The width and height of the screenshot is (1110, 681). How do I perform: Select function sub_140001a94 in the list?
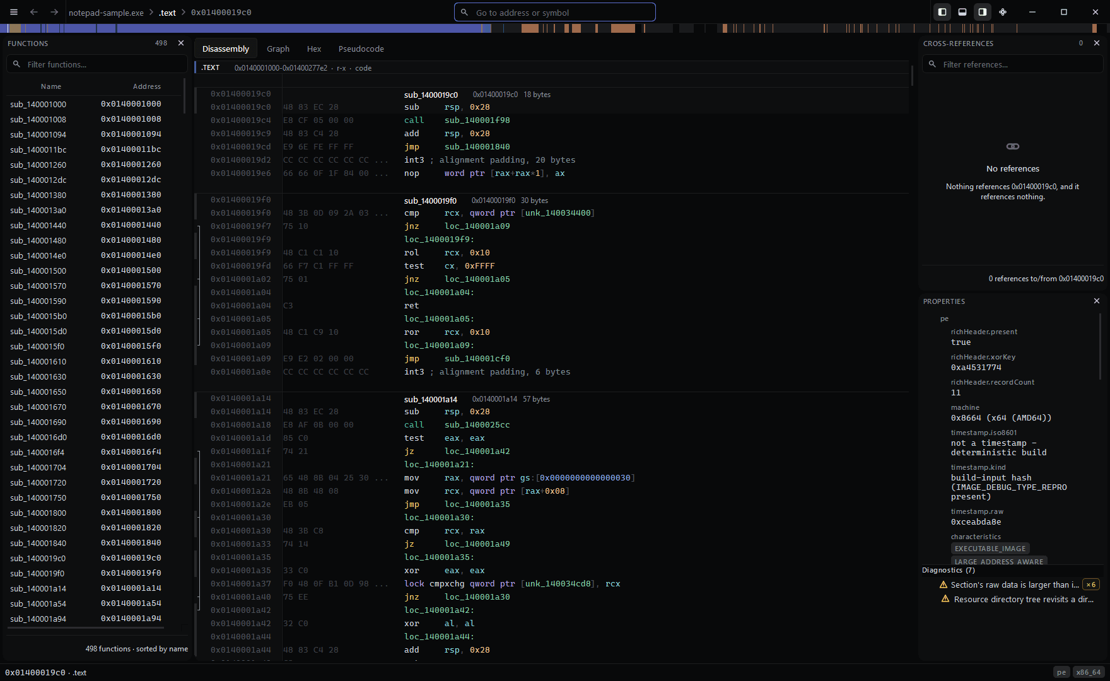point(95,619)
